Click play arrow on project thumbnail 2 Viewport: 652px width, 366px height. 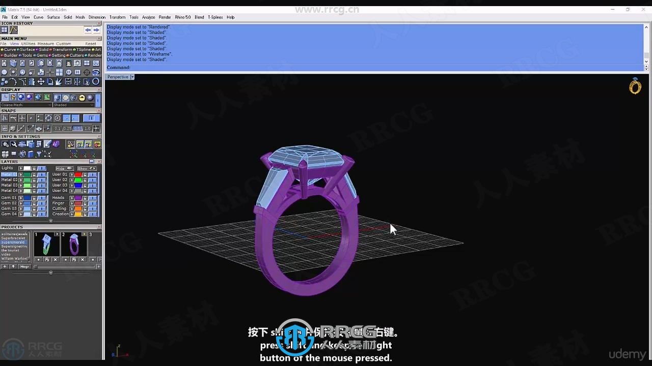(85, 234)
